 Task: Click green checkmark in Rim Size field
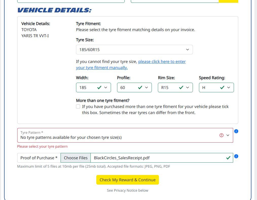coord(181,87)
